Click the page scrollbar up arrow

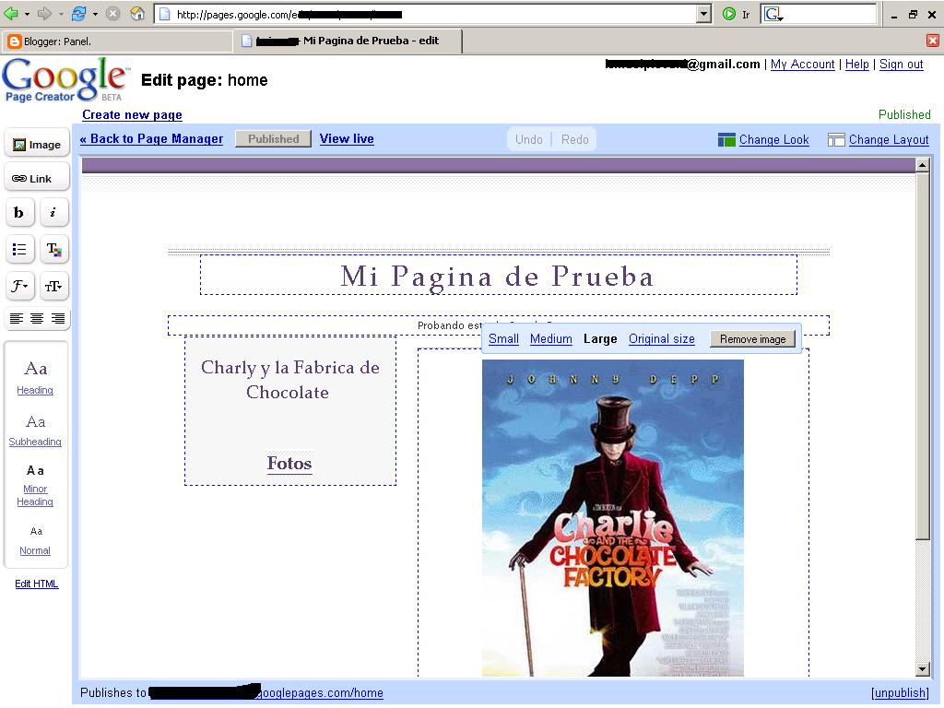click(922, 165)
